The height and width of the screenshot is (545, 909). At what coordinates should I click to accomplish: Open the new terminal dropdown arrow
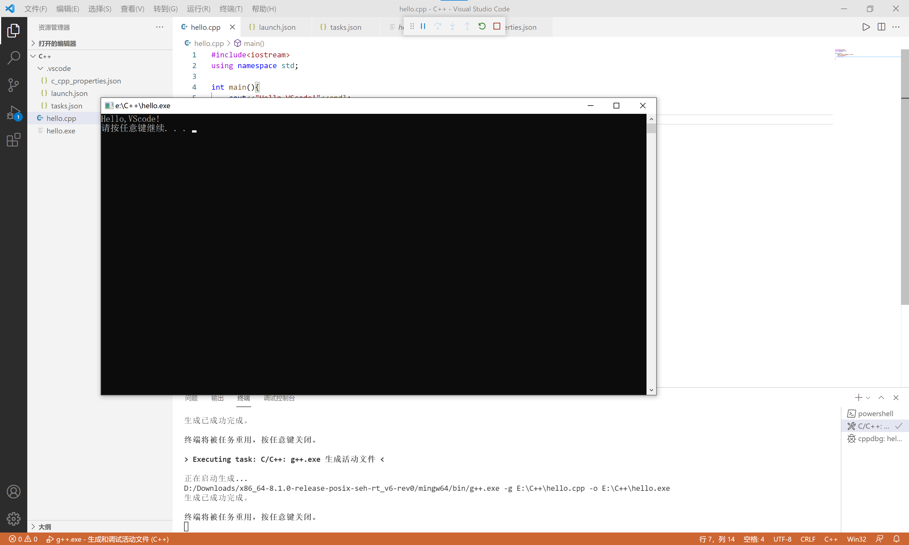[x=868, y=398]
